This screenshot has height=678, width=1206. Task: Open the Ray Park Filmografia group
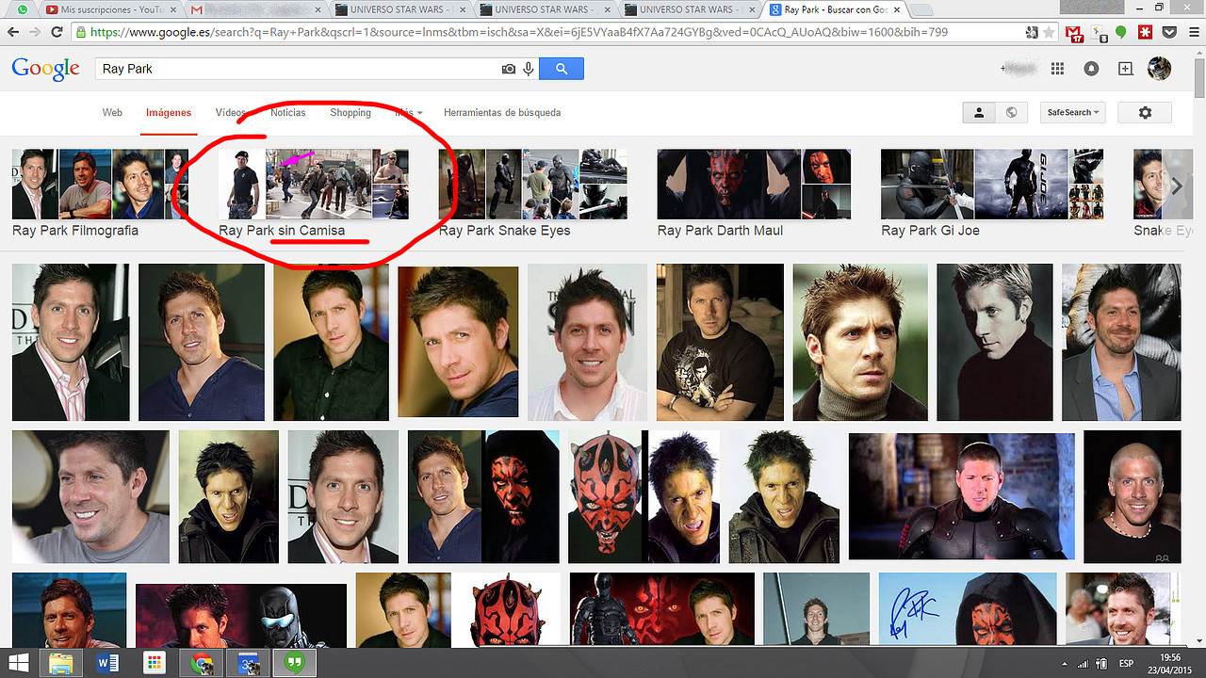click(x=100, y=193)
